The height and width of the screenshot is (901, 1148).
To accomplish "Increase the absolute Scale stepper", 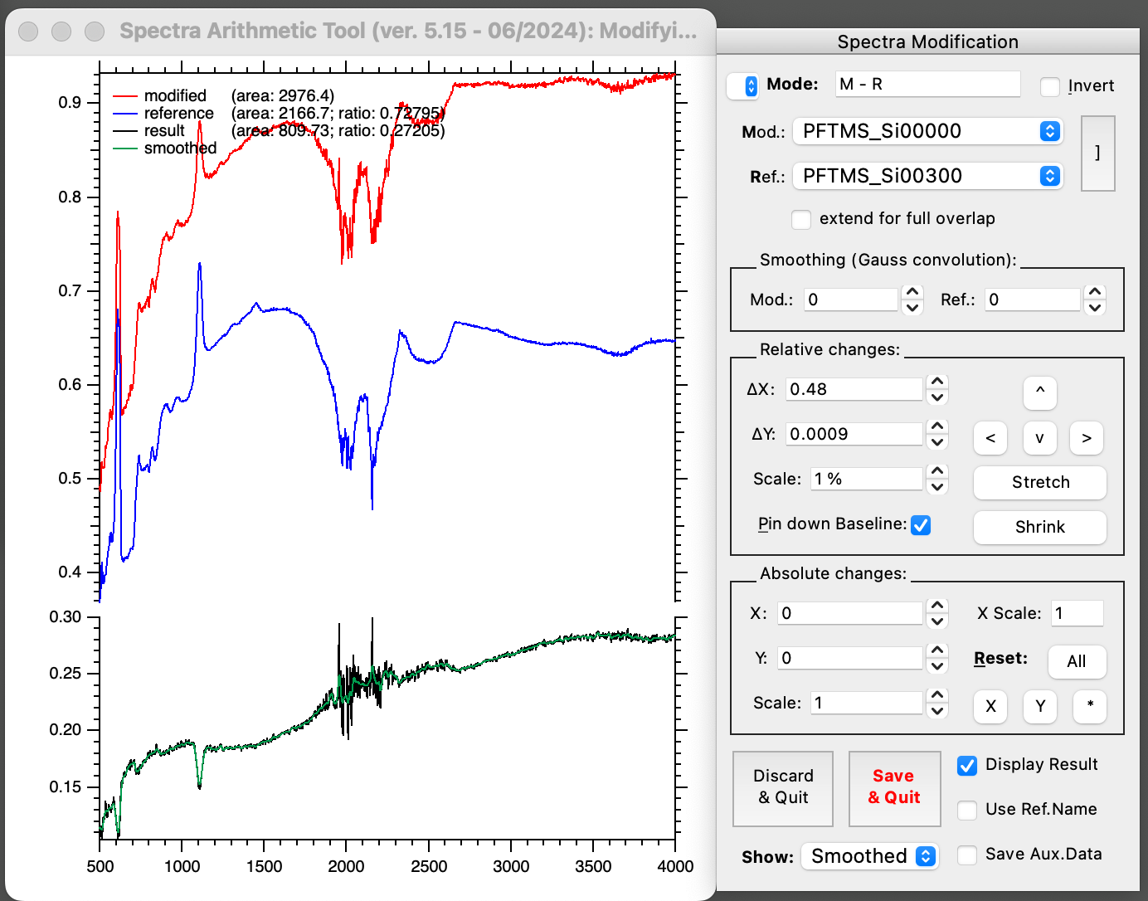I will (937, 695).
